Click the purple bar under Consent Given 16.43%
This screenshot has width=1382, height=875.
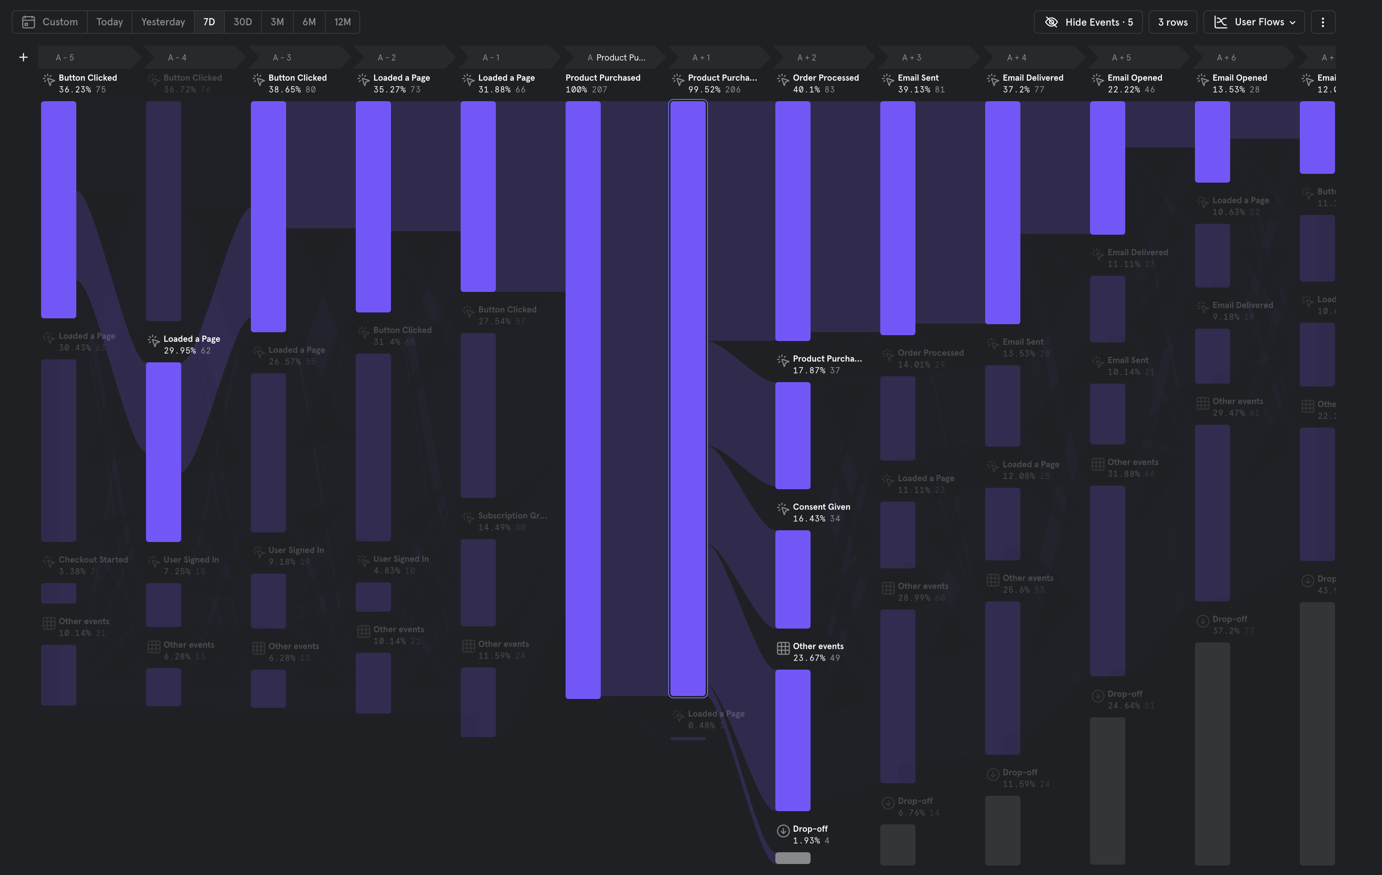(x=793, y=579)
